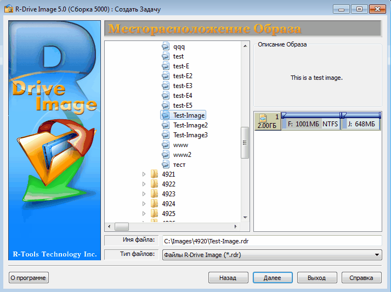Image resolution: width=391 pixels, height=292 pixels.
Task: Close the R-Drive Image window
Action: (377, 9)
